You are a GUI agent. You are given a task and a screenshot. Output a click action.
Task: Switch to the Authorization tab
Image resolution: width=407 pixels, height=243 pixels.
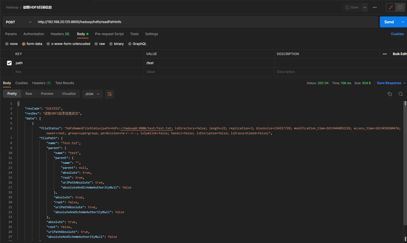[x=34, y=34]
